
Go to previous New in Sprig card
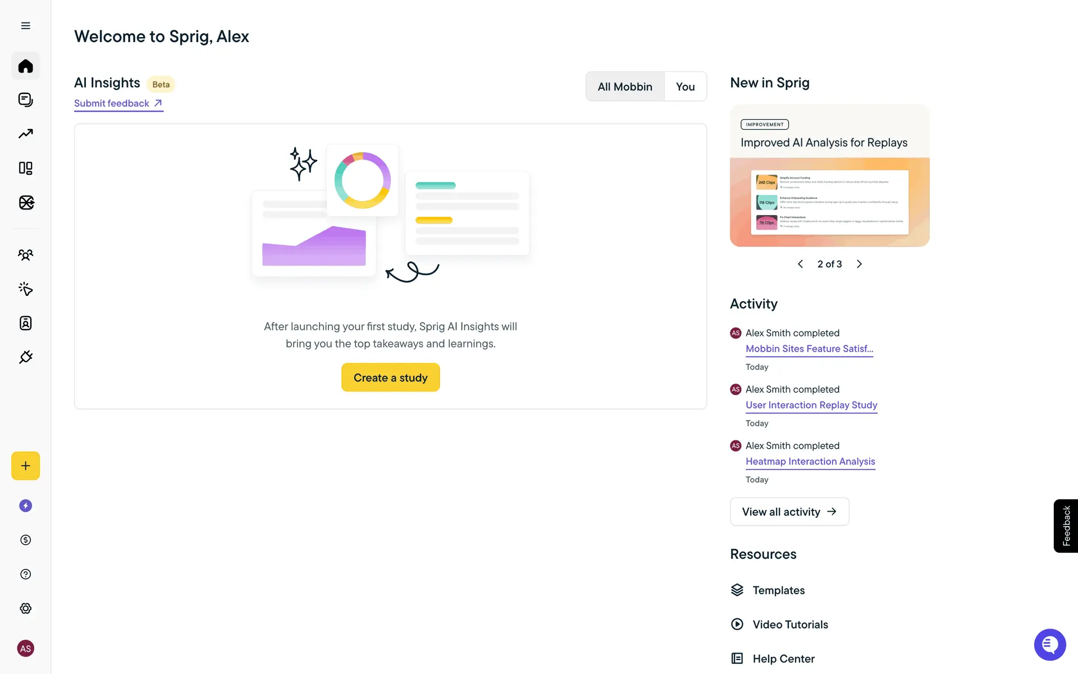click(800, 264)
